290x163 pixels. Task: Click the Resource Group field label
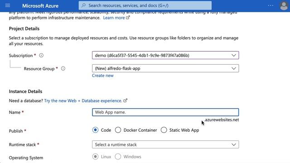39,69
